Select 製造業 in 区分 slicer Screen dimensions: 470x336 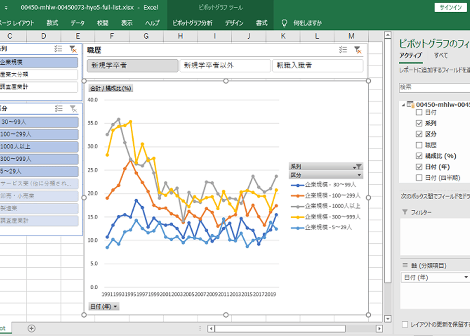39,208
